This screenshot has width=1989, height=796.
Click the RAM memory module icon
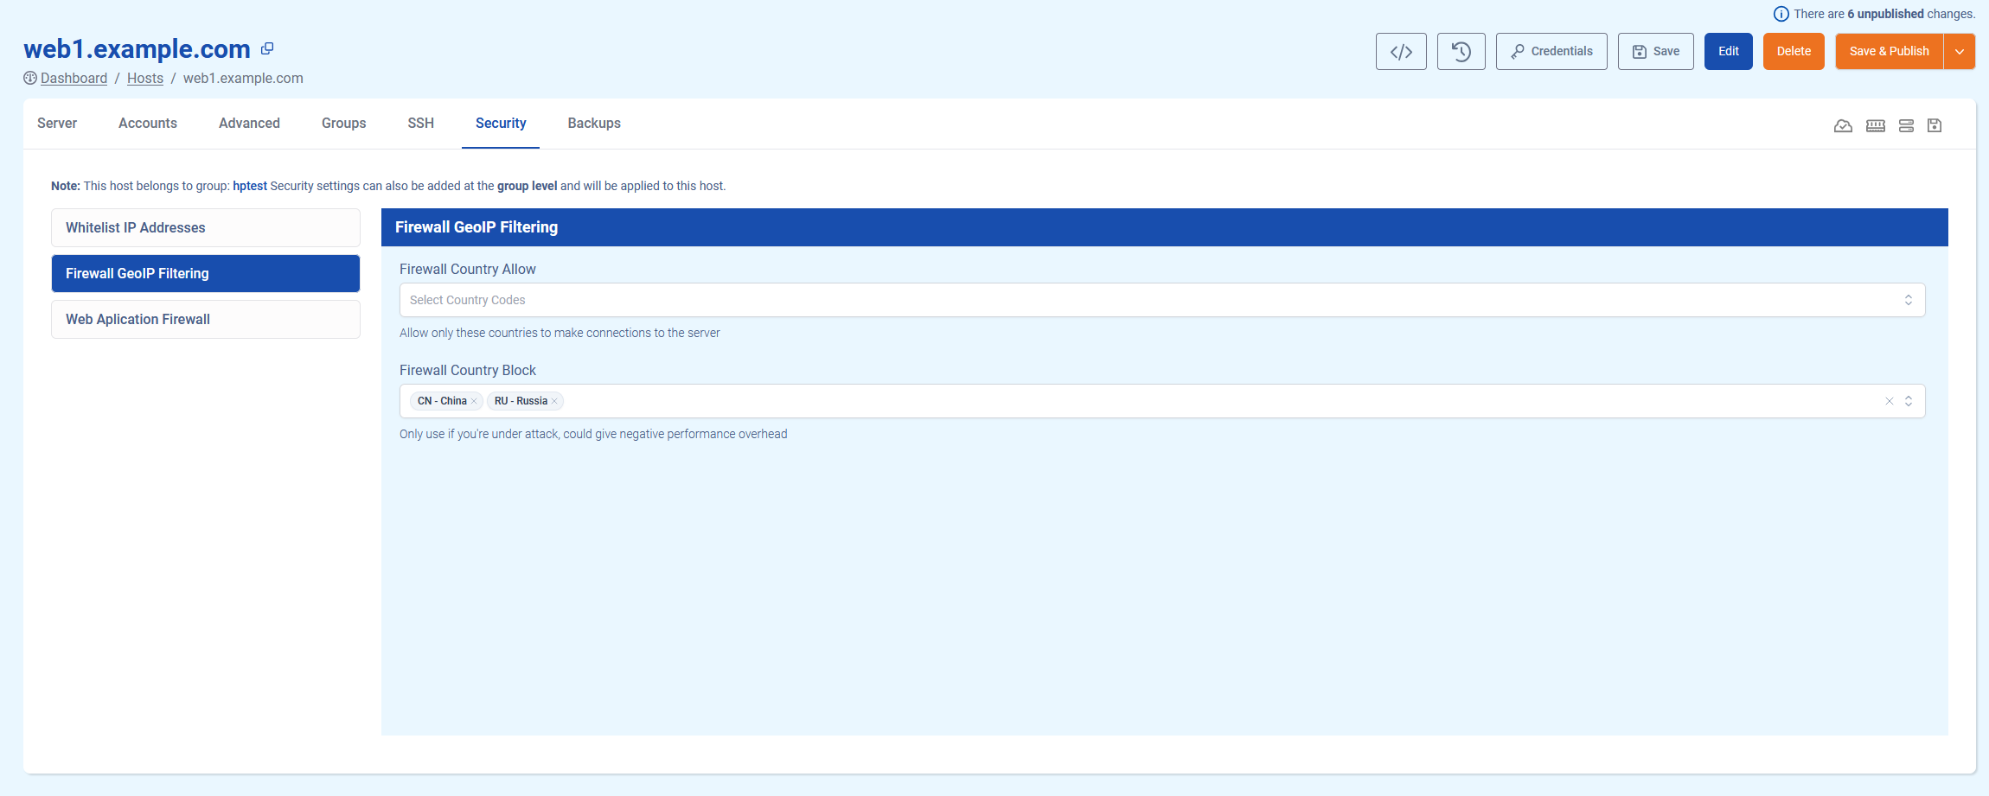tap(1876, 126)
